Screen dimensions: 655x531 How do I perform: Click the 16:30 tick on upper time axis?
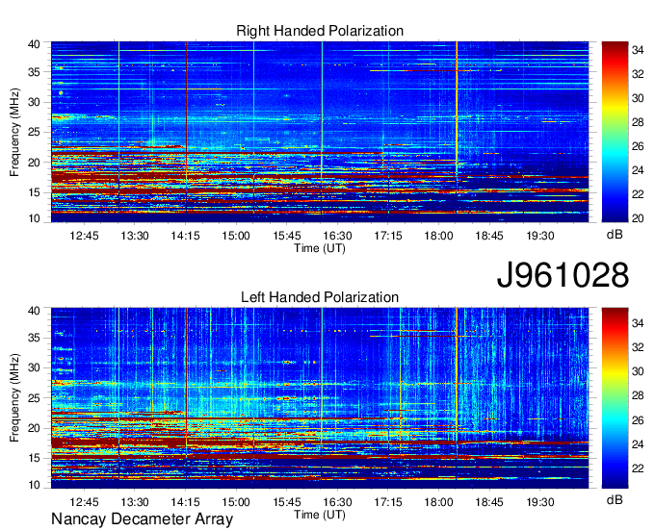(337, 236)
